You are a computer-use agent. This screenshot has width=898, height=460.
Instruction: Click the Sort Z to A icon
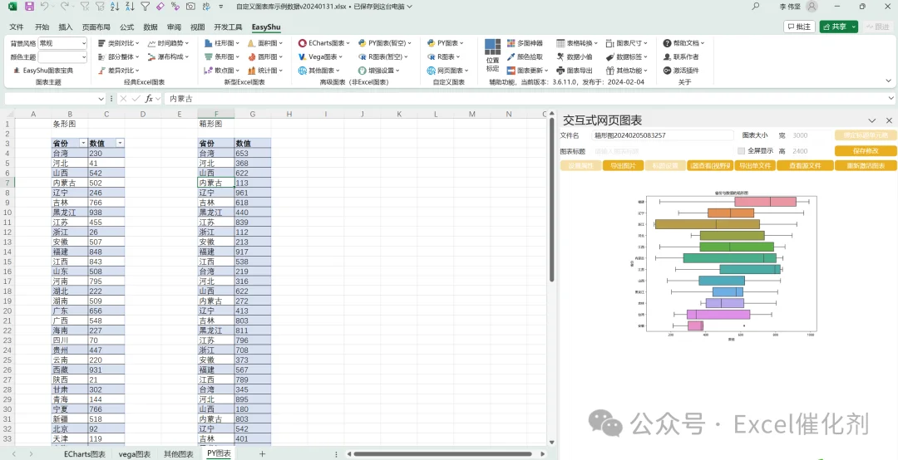click(x=130, y=7)
